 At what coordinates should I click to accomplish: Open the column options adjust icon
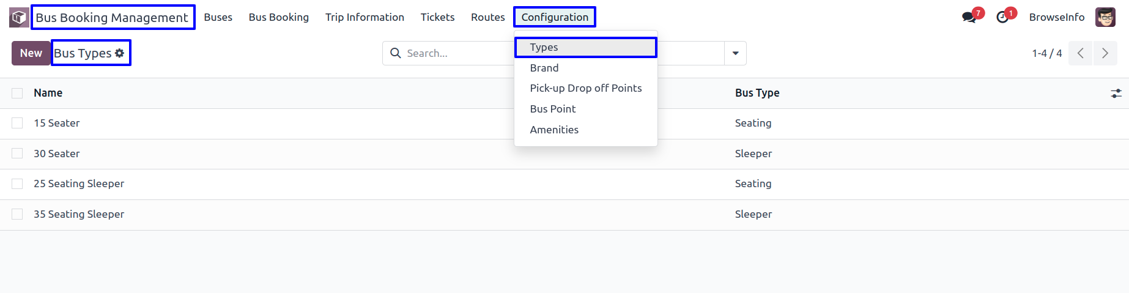pyautogui.click(x=1116, y=93)
